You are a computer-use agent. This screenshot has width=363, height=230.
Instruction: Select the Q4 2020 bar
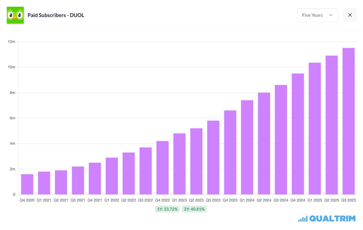click(x=27, y=184)
